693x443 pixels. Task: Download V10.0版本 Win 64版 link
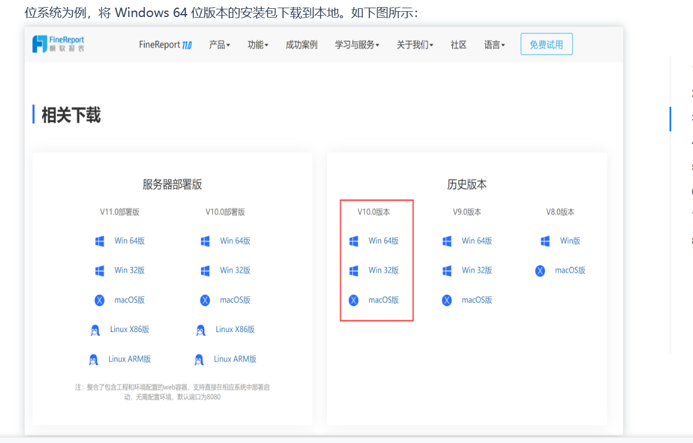[383, 241]
